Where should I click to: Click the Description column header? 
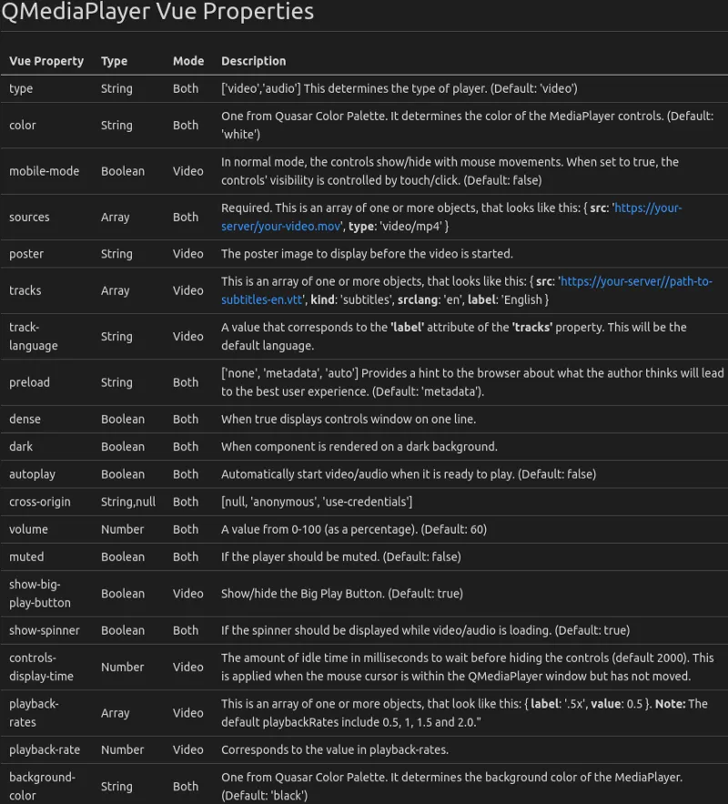pos(254,61)
